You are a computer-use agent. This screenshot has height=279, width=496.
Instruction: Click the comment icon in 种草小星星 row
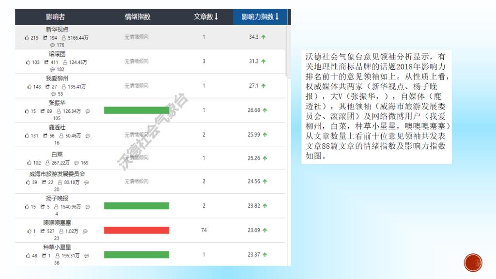tap(88, 256)
